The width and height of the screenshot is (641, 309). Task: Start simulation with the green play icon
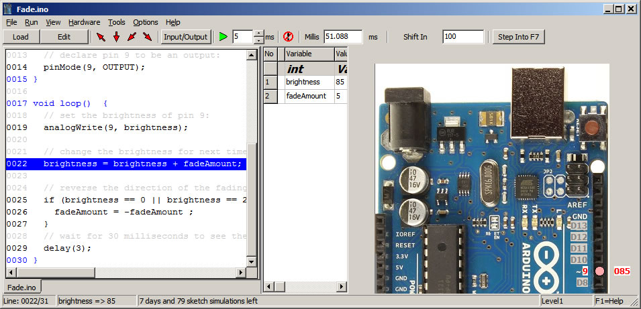[224, 37]
